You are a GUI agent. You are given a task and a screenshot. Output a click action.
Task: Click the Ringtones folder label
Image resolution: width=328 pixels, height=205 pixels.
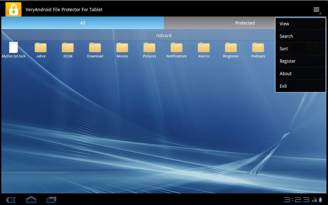[231, 56]
